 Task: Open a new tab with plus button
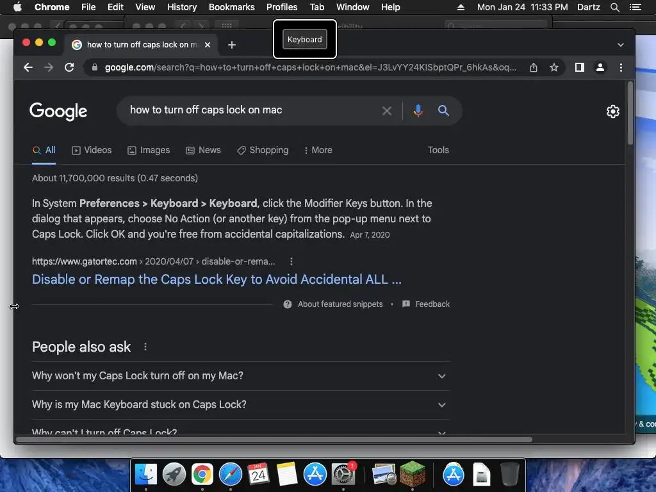(x=232, y=45)
